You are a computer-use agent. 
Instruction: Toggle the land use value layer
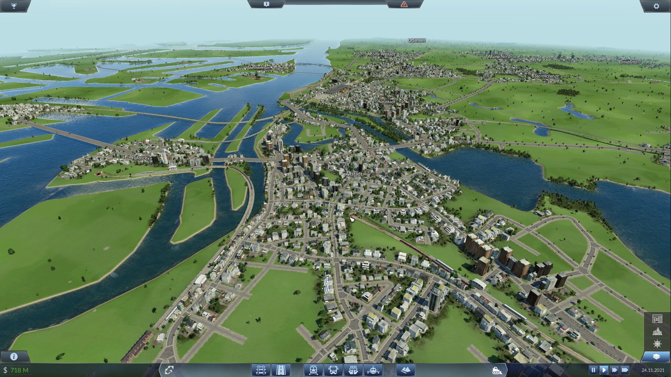click(x=657, y=319)
